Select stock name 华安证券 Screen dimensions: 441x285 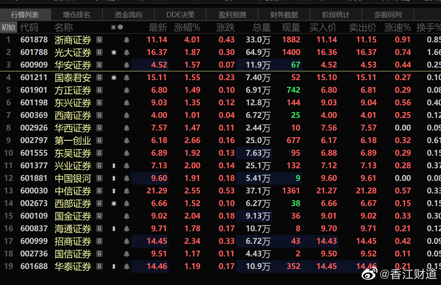coord(73,65)
